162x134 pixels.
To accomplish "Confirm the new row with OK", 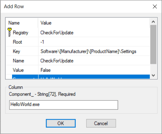I will tap(61, 123).
